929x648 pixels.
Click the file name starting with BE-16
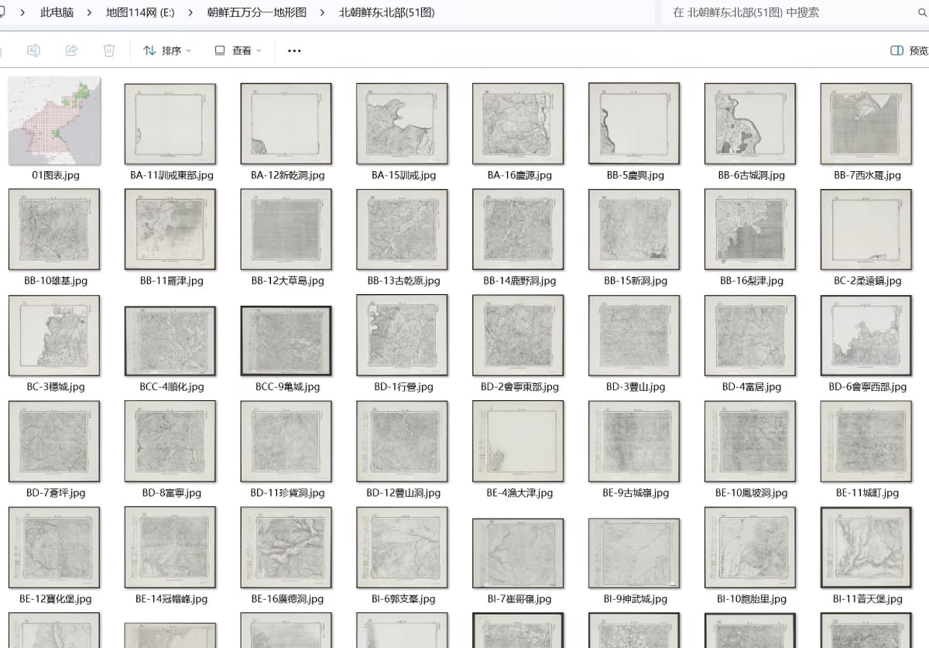click(x=287, y=599)
